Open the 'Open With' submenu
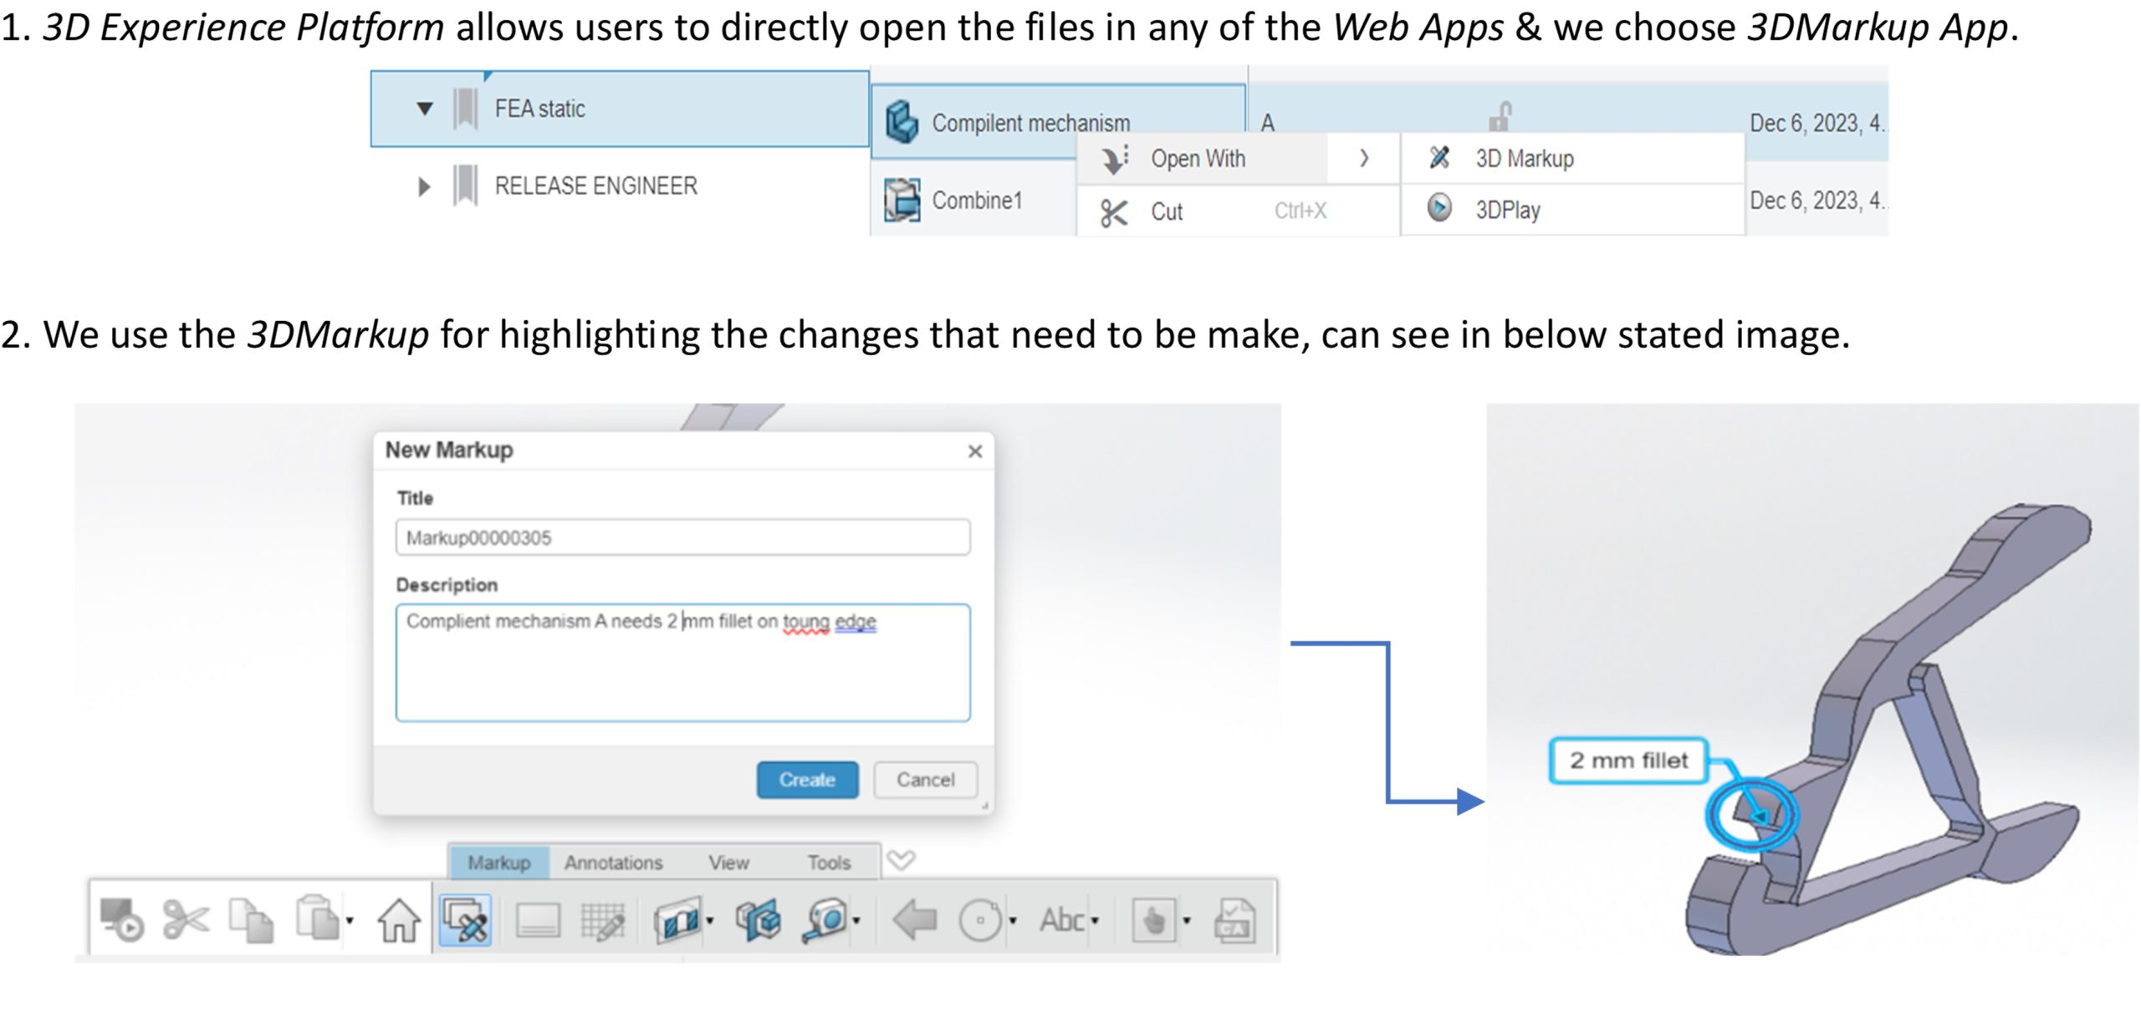2141x1018 pixels. tap(1238, 159)
